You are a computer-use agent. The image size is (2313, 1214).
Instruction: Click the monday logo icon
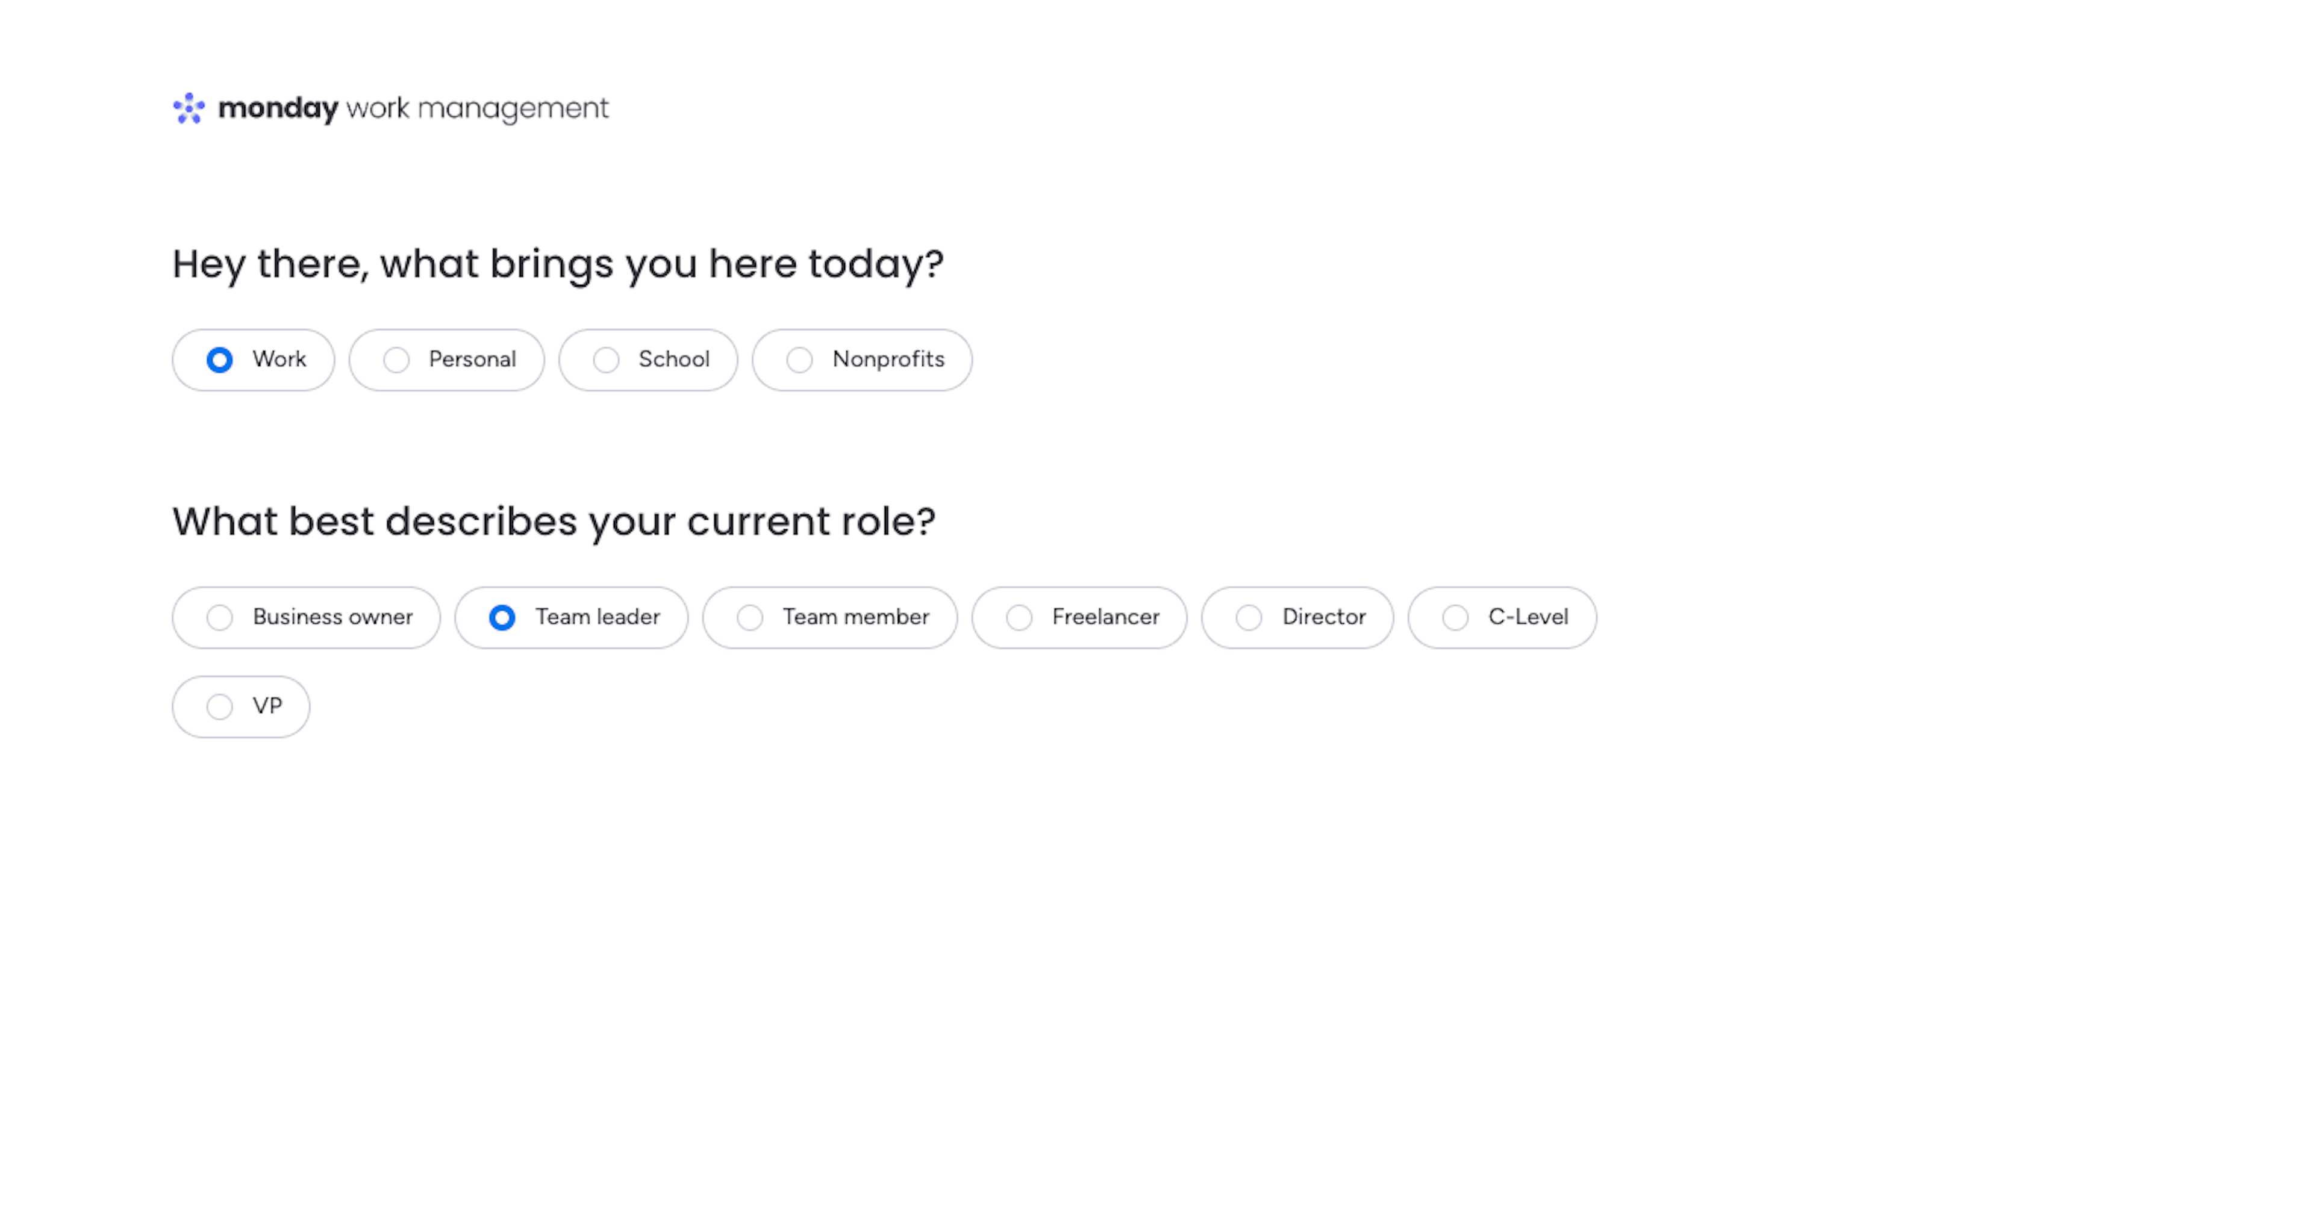(x=189, y=108)
